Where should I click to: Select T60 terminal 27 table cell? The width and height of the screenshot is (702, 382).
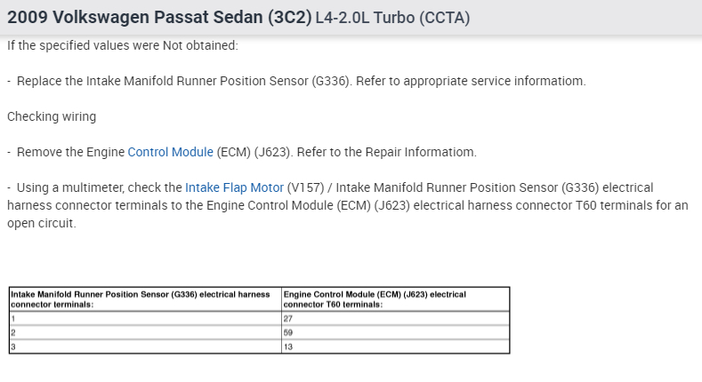click(394, 317)
